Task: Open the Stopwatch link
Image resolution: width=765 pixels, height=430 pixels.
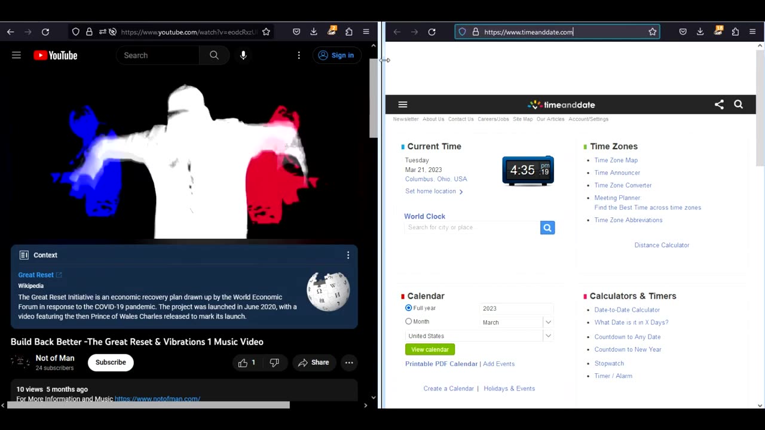Action: [609, 363]
